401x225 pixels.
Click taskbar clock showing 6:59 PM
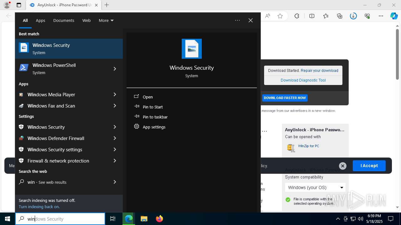[374, 219]
